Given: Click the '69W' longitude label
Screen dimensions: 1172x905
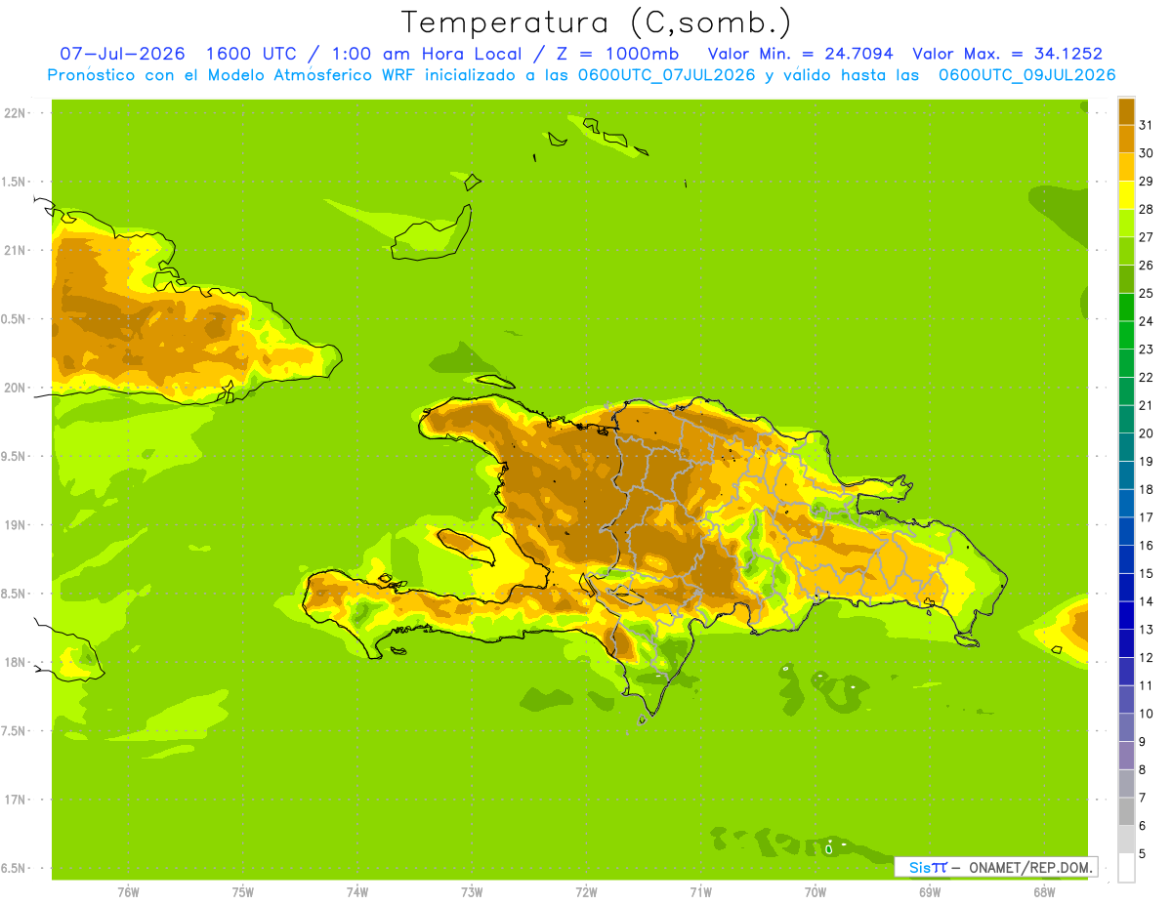Looking at the screenshot, I should pyautogui.click(x=930, y=891).
